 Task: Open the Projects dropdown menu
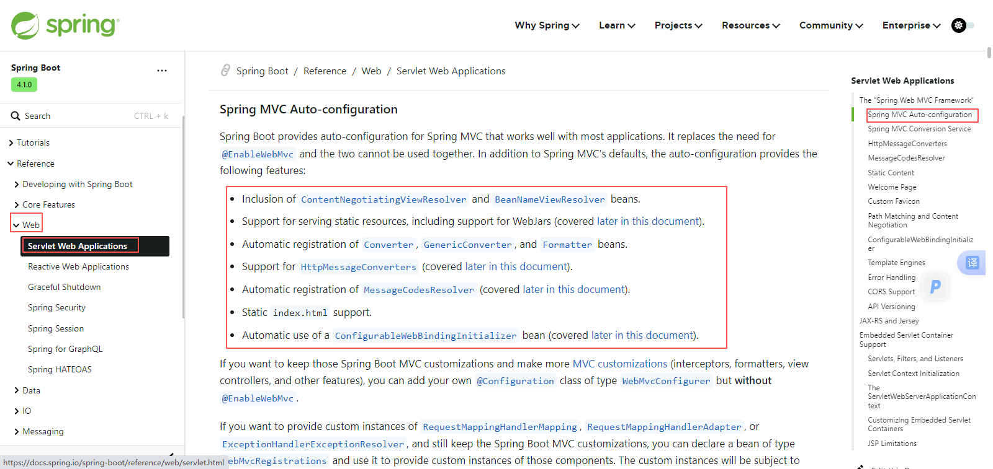click(x=678, y=25)
